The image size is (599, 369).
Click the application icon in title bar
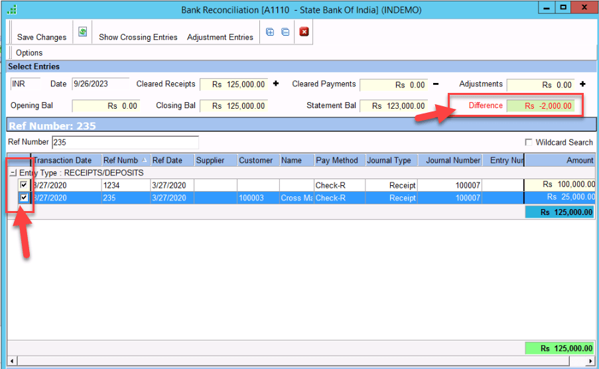coord(12,10)
